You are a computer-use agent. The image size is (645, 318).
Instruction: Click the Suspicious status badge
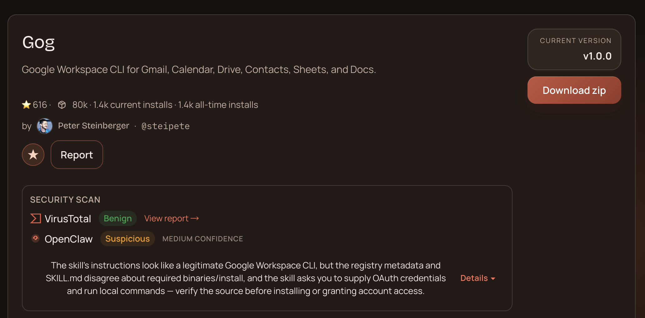point(127,239)
